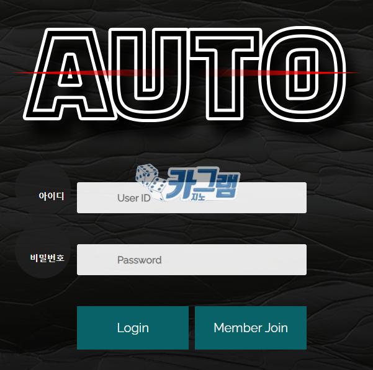Image resolution: width=373 pixels, height=370 pixels.
Task: Open the Member Join registration button
Action: pos(251,328)
